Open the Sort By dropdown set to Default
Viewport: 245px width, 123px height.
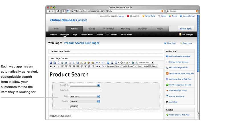pyautogui.click(x=85, y=101)
